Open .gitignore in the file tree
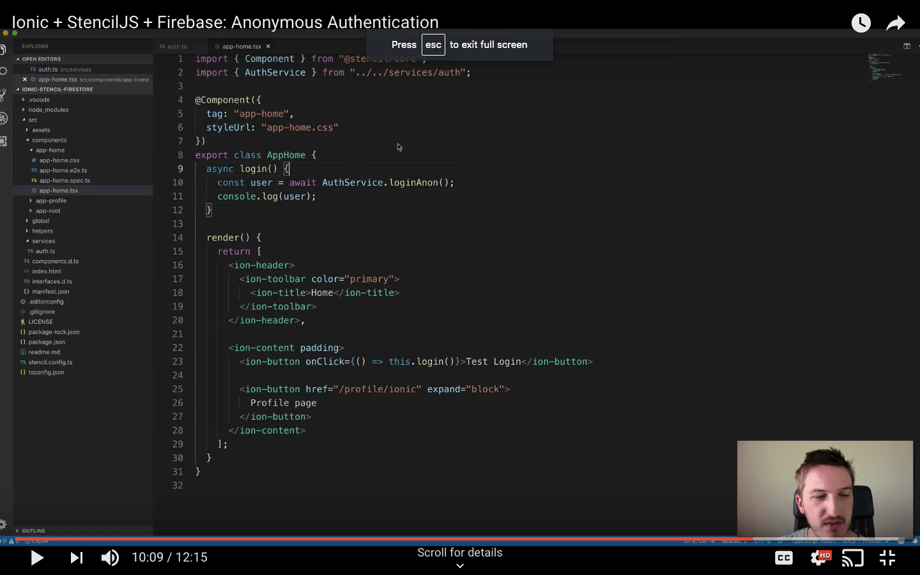 42,312
